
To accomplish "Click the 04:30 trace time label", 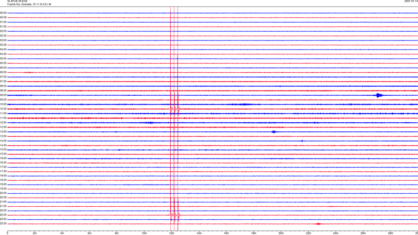I will click(3, 54).
